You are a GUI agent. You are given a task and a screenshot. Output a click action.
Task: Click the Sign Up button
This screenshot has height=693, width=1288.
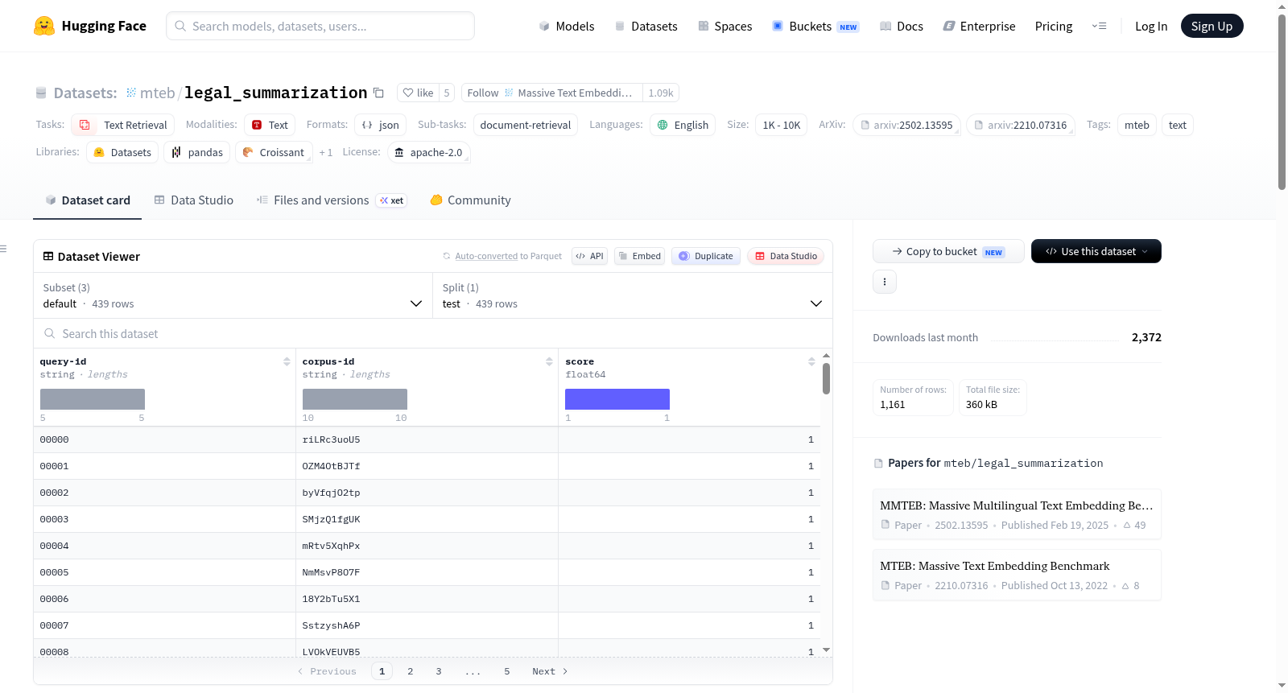(1212, 26)
